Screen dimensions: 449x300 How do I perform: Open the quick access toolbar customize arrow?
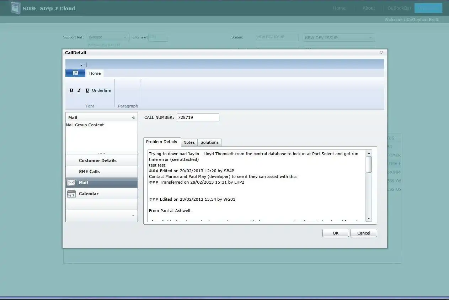pos(81,65)
